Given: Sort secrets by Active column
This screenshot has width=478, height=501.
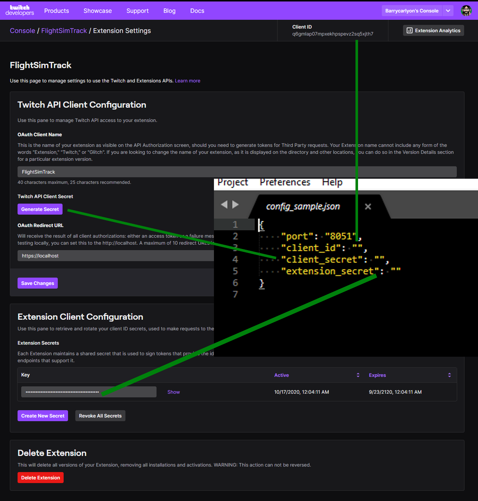Looking at the screenshot, I should [317, 375].
